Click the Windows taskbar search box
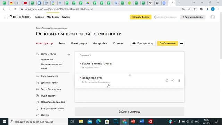Image resolution: width=222 pixels, height=125 pixels. [38, 122]
